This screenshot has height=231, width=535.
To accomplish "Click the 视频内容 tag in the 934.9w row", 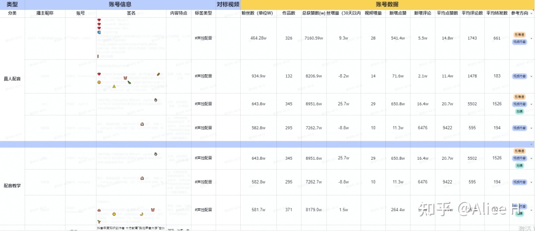I will 519,76.
